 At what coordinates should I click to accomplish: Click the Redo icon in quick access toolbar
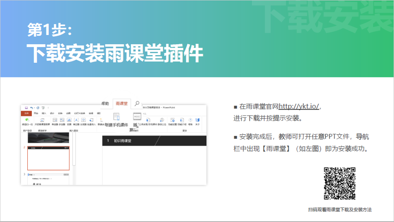(38, 108)
